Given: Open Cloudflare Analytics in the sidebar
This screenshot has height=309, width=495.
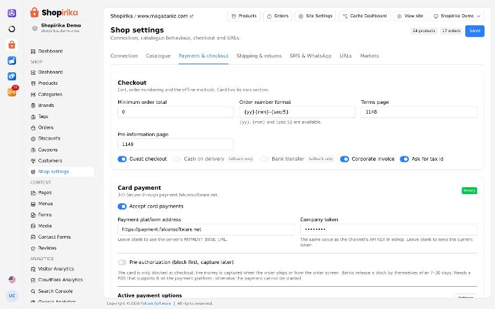Looking at the screenshot, I should click(x=60, y=281).
